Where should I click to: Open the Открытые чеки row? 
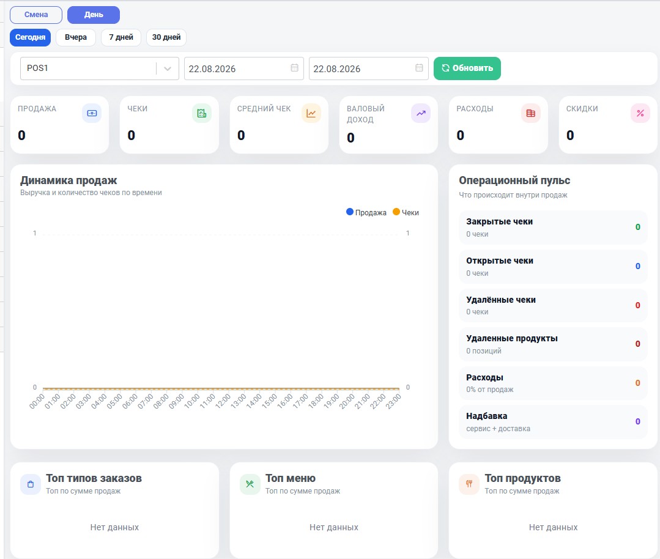coord(553,267)
